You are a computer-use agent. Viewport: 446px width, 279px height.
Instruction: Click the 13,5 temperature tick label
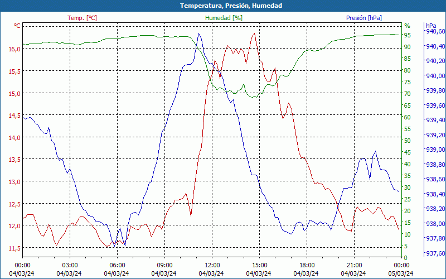[x=14, y=160]
